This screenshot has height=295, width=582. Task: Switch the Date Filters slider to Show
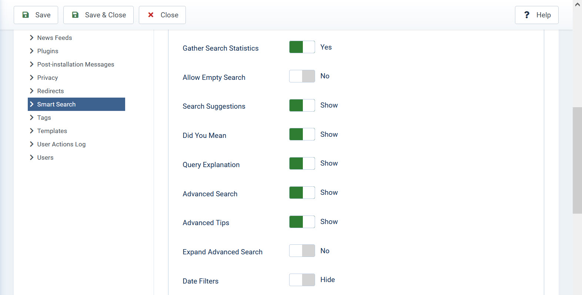pos(302,280)
